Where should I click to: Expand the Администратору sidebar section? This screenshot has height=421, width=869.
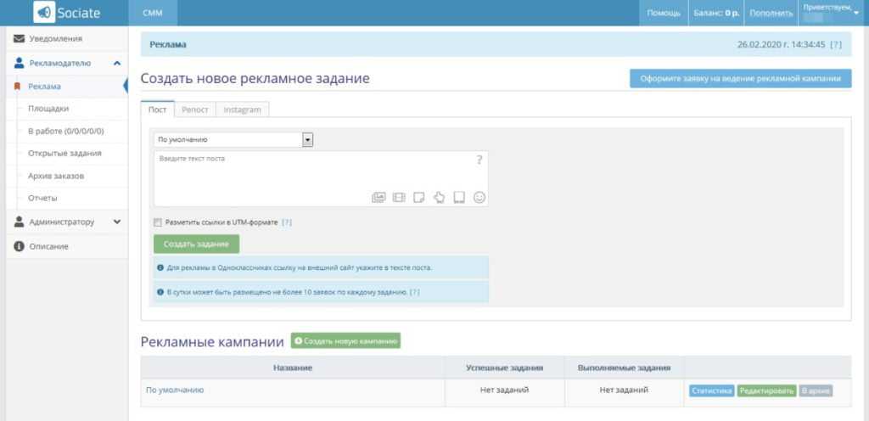pos(116,222)
